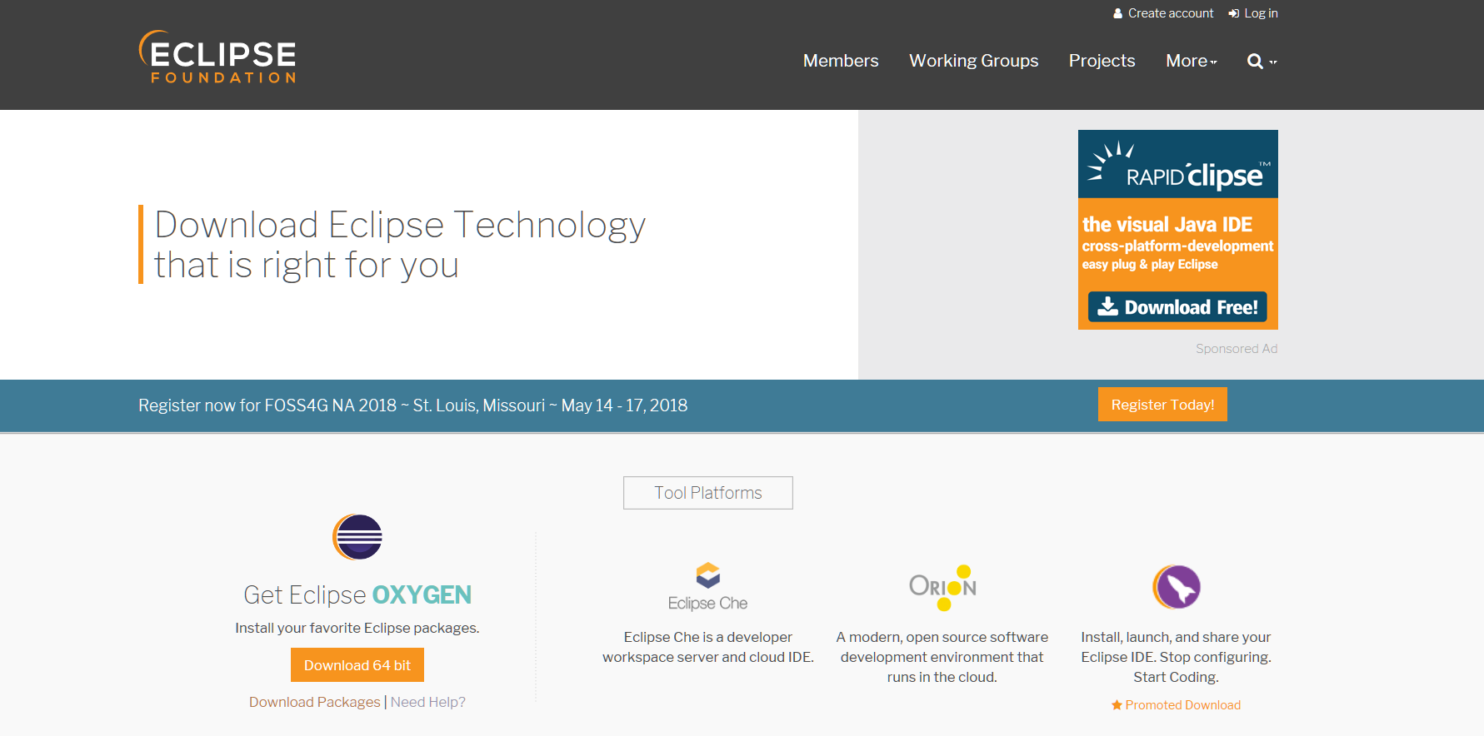The width and height of the screenshot is (1484, 736).
Task: Click the Eclipse Che description text
Action: coord(708,647)
